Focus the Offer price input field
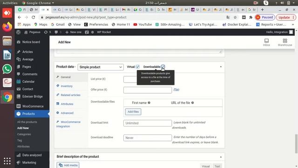298x168 pixels. point(148,90)
